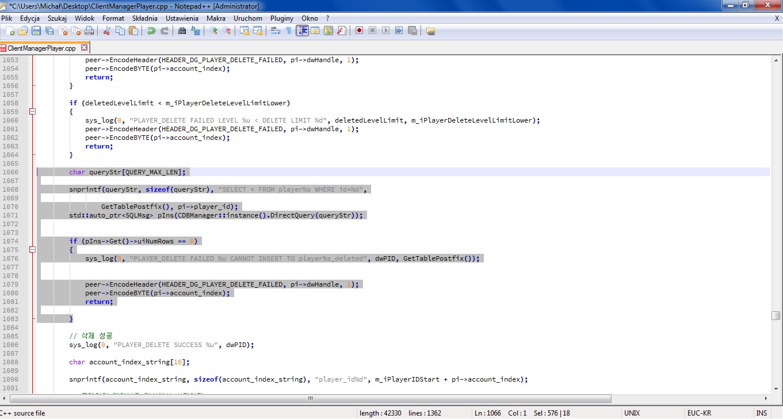The height and width of the screenshot is (419, 783).
Task: Open the user defined language icon
Action: (315, 31)
